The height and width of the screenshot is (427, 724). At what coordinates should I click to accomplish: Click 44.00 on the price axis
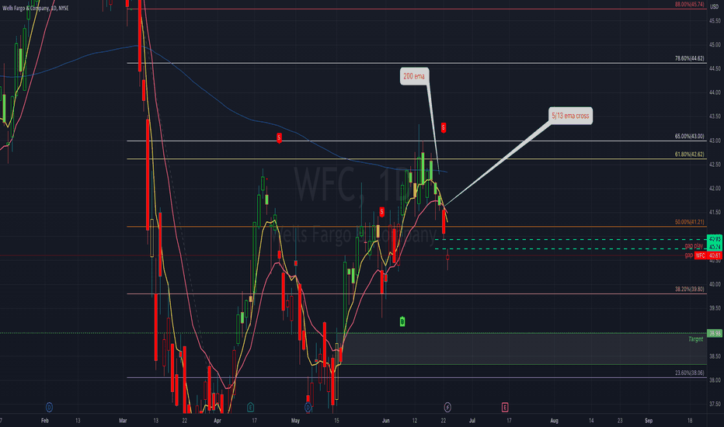(715, 92)
